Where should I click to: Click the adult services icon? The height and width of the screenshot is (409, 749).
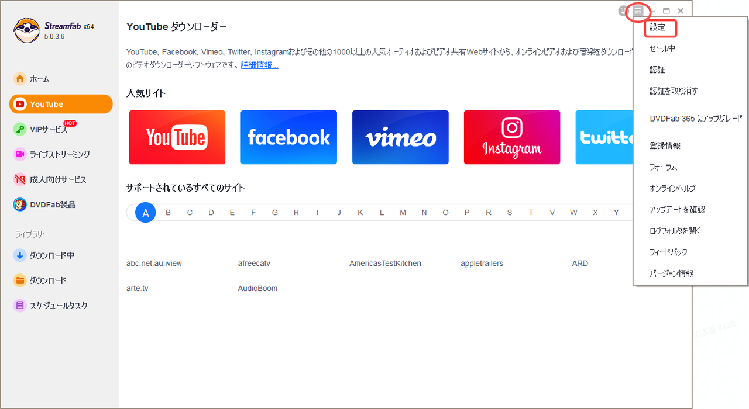point(20,179)
